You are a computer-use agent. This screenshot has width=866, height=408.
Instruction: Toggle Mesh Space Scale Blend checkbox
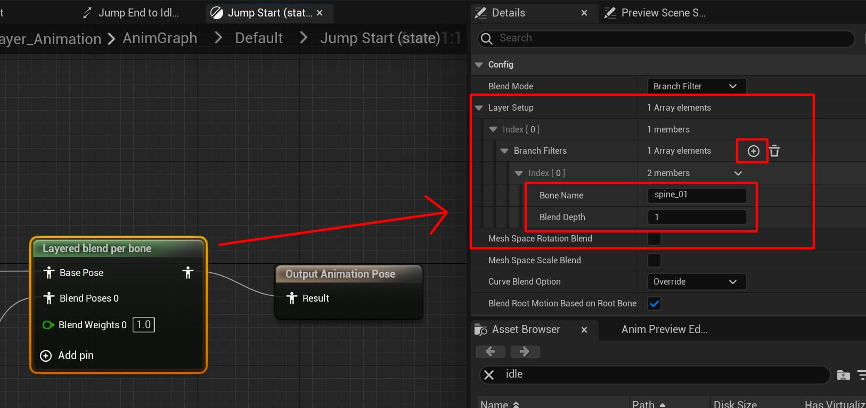coord(654,260)
